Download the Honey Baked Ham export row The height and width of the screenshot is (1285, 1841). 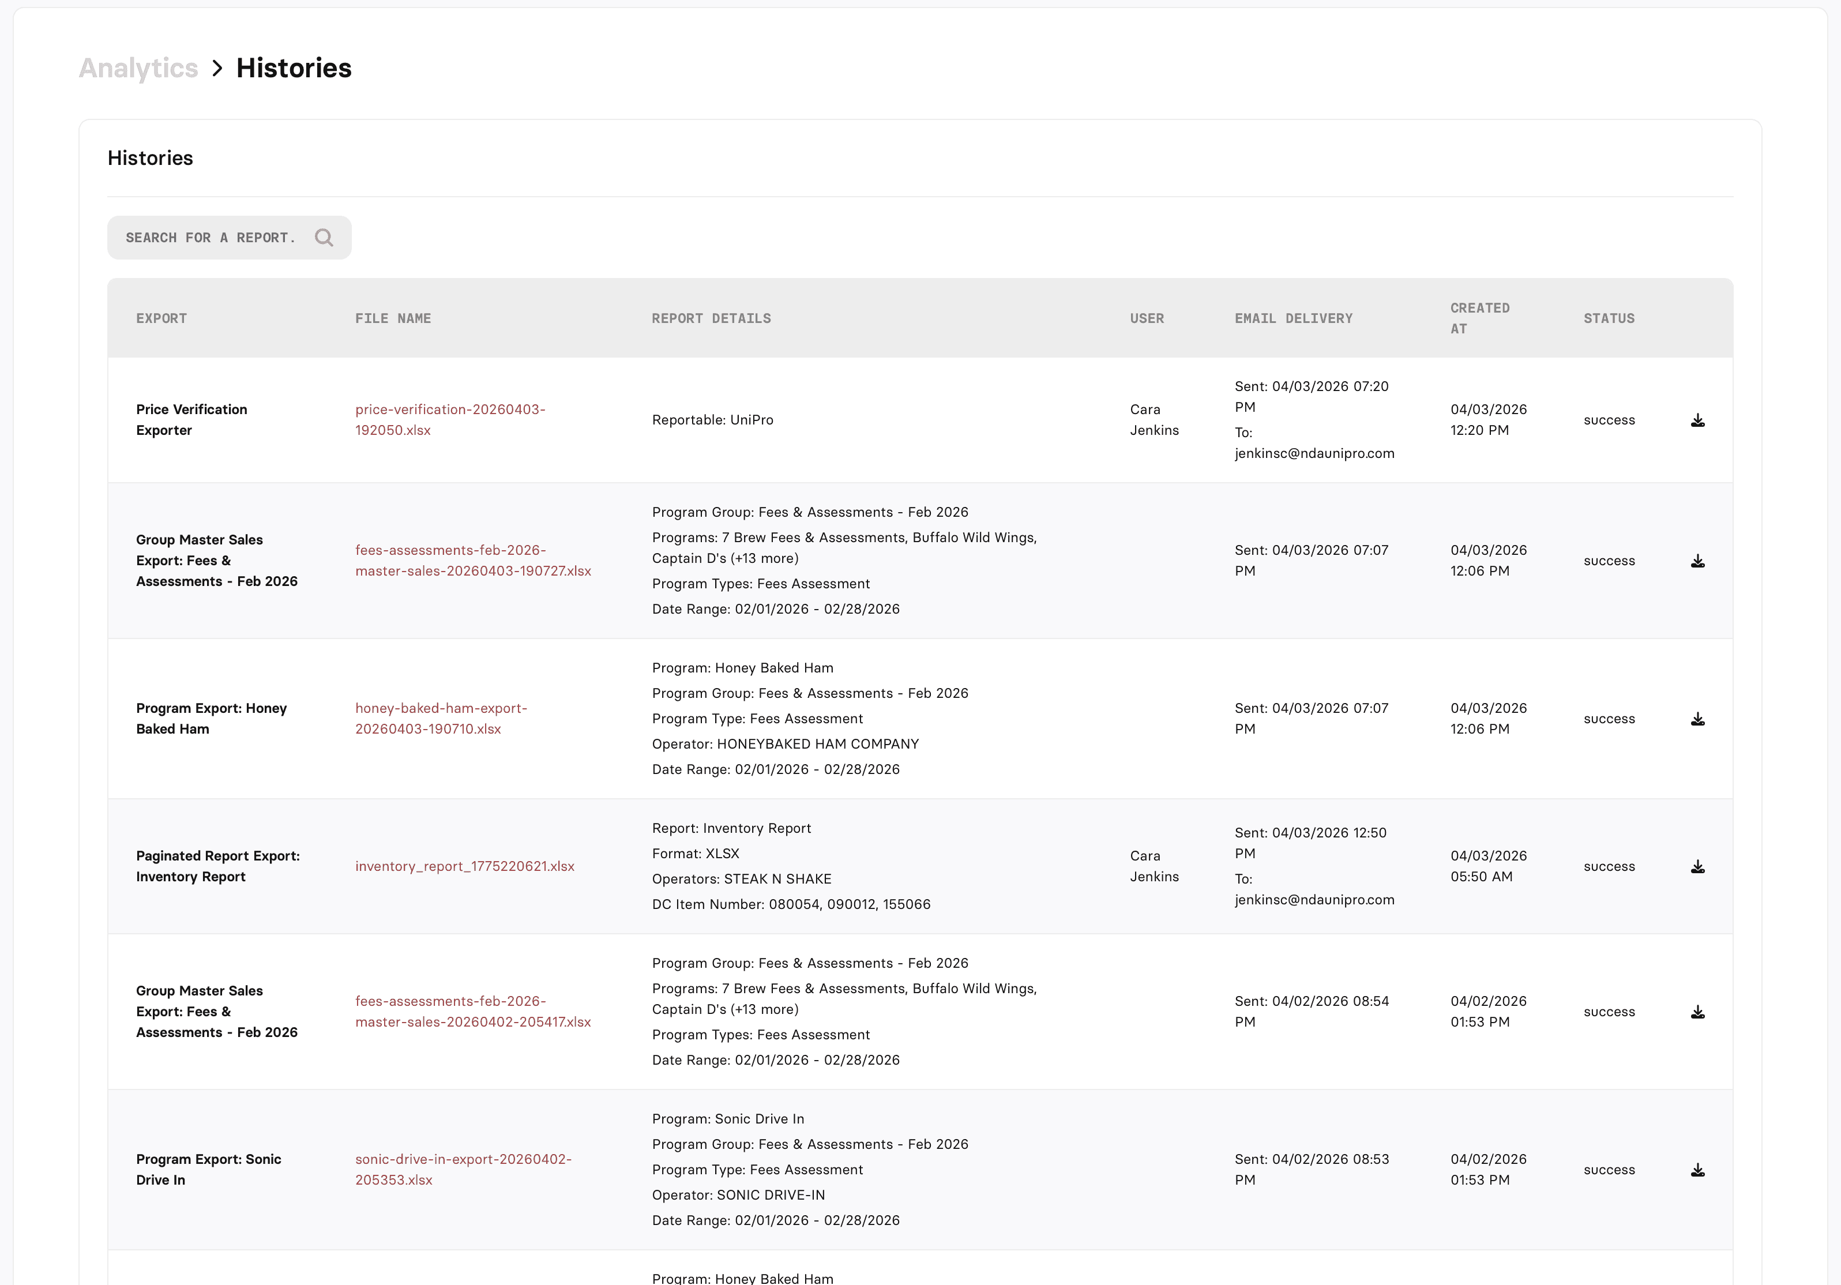coord(1697,719)
